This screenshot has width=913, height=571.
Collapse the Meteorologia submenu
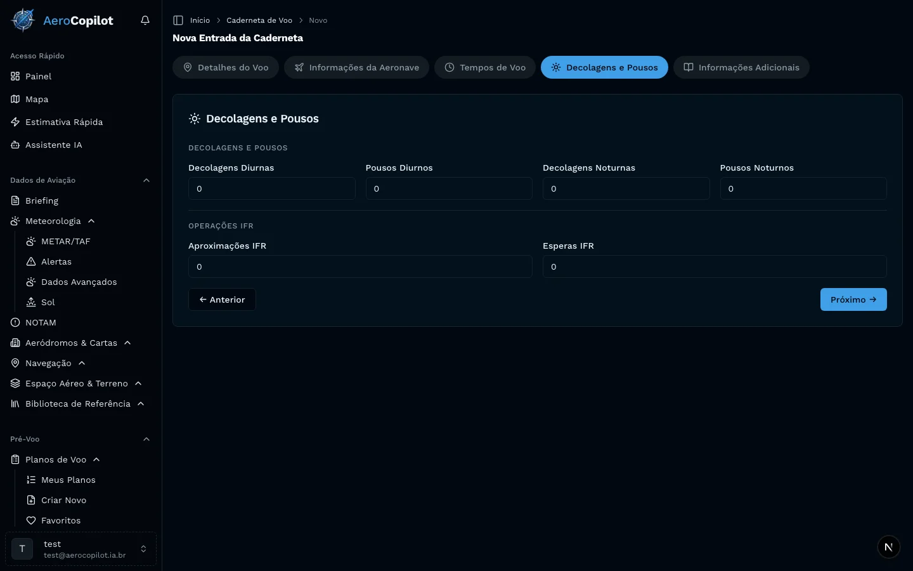click(x=91, y=221)
